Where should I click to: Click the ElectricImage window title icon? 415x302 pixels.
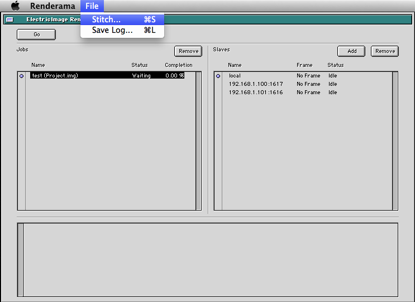tap(9, 20)
